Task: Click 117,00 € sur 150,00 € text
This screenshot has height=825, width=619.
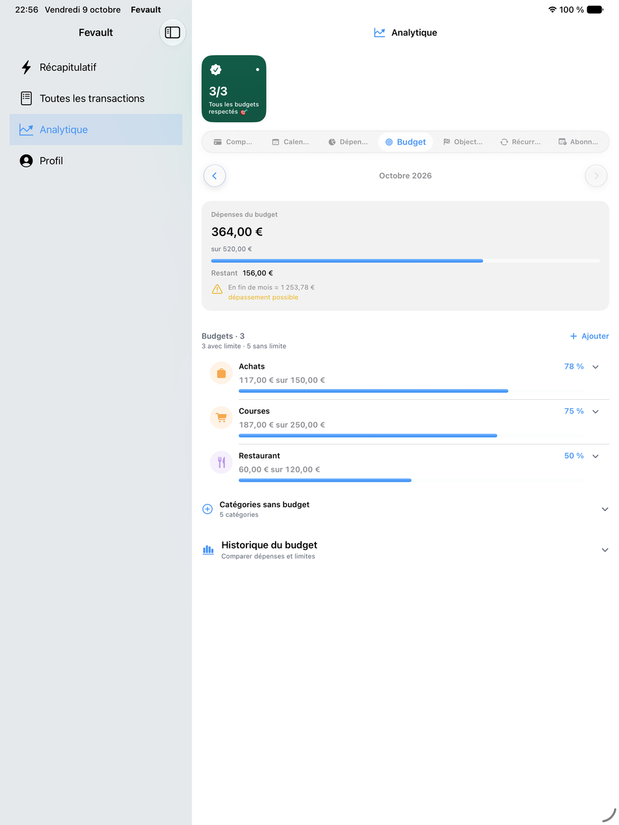Action: [282, 380]
